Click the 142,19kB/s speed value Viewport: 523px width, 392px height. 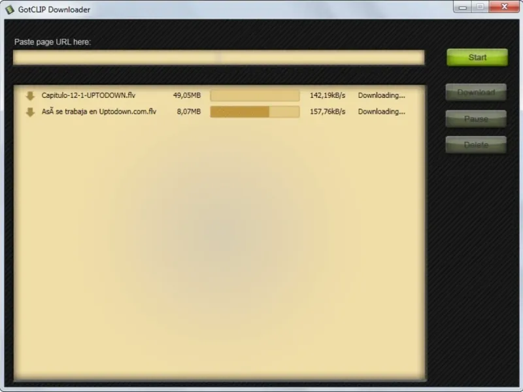click(x=328, y=95)
